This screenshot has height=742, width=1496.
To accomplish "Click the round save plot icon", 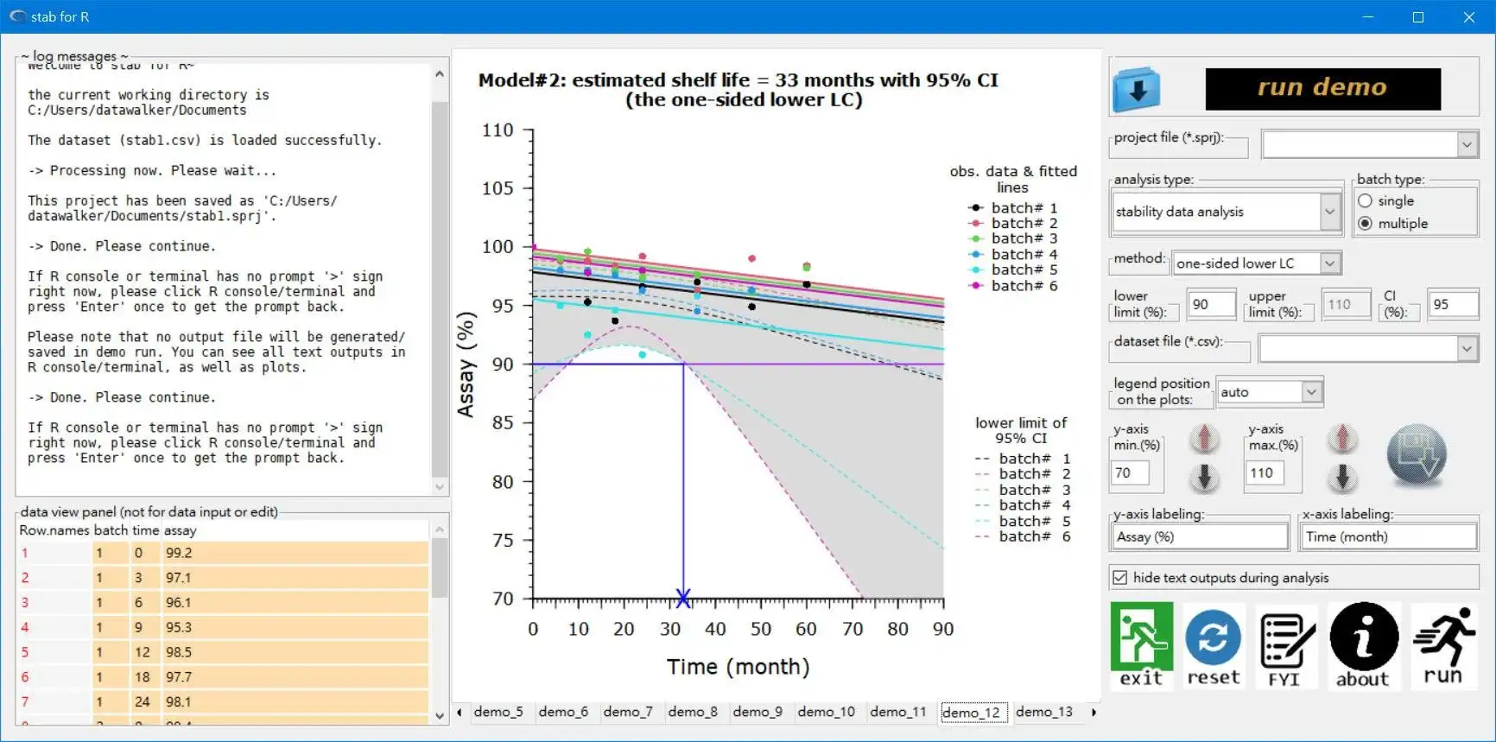I will click(1416, 453).
